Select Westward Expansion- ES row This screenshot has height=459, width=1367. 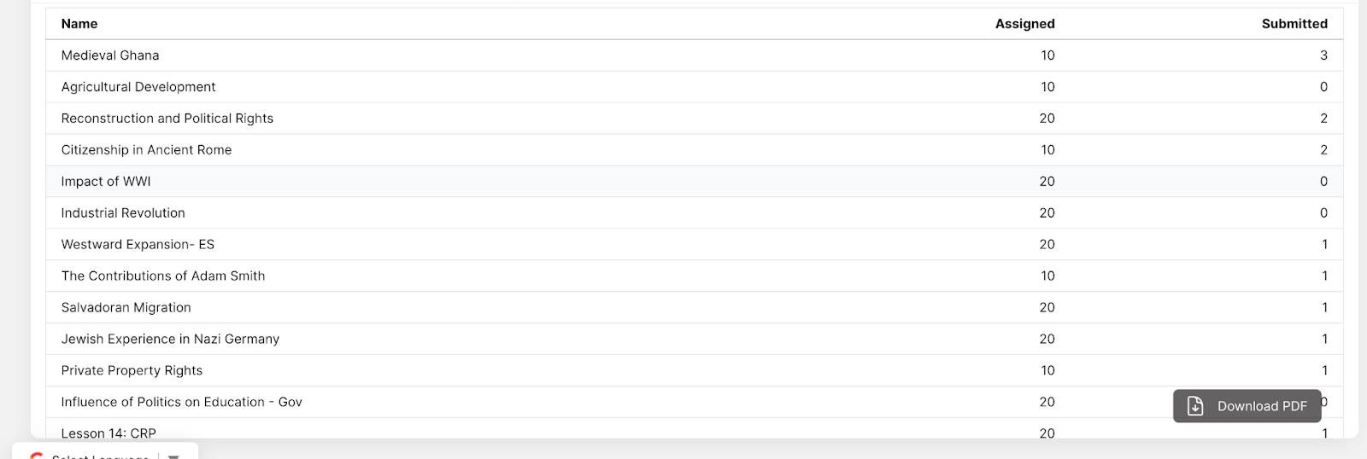coord(138,245)
